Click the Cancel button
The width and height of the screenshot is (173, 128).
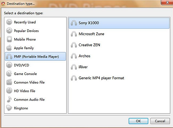[160, 121]
